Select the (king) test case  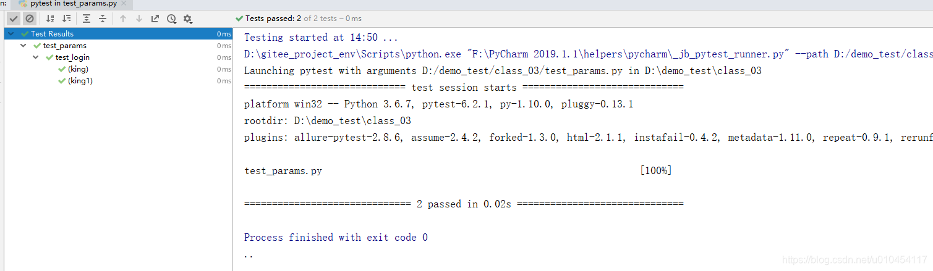coord(78,69)
